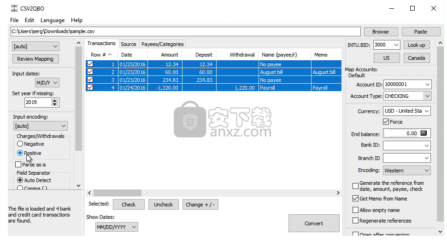Screen dimensions: 447x240
Task: Toggle the checkbox for row 3
Action: point(90,80)
